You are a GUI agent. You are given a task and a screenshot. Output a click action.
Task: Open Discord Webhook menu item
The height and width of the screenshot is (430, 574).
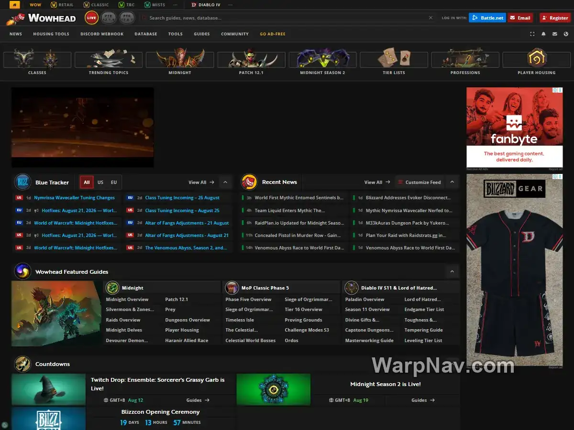(102, 34)
